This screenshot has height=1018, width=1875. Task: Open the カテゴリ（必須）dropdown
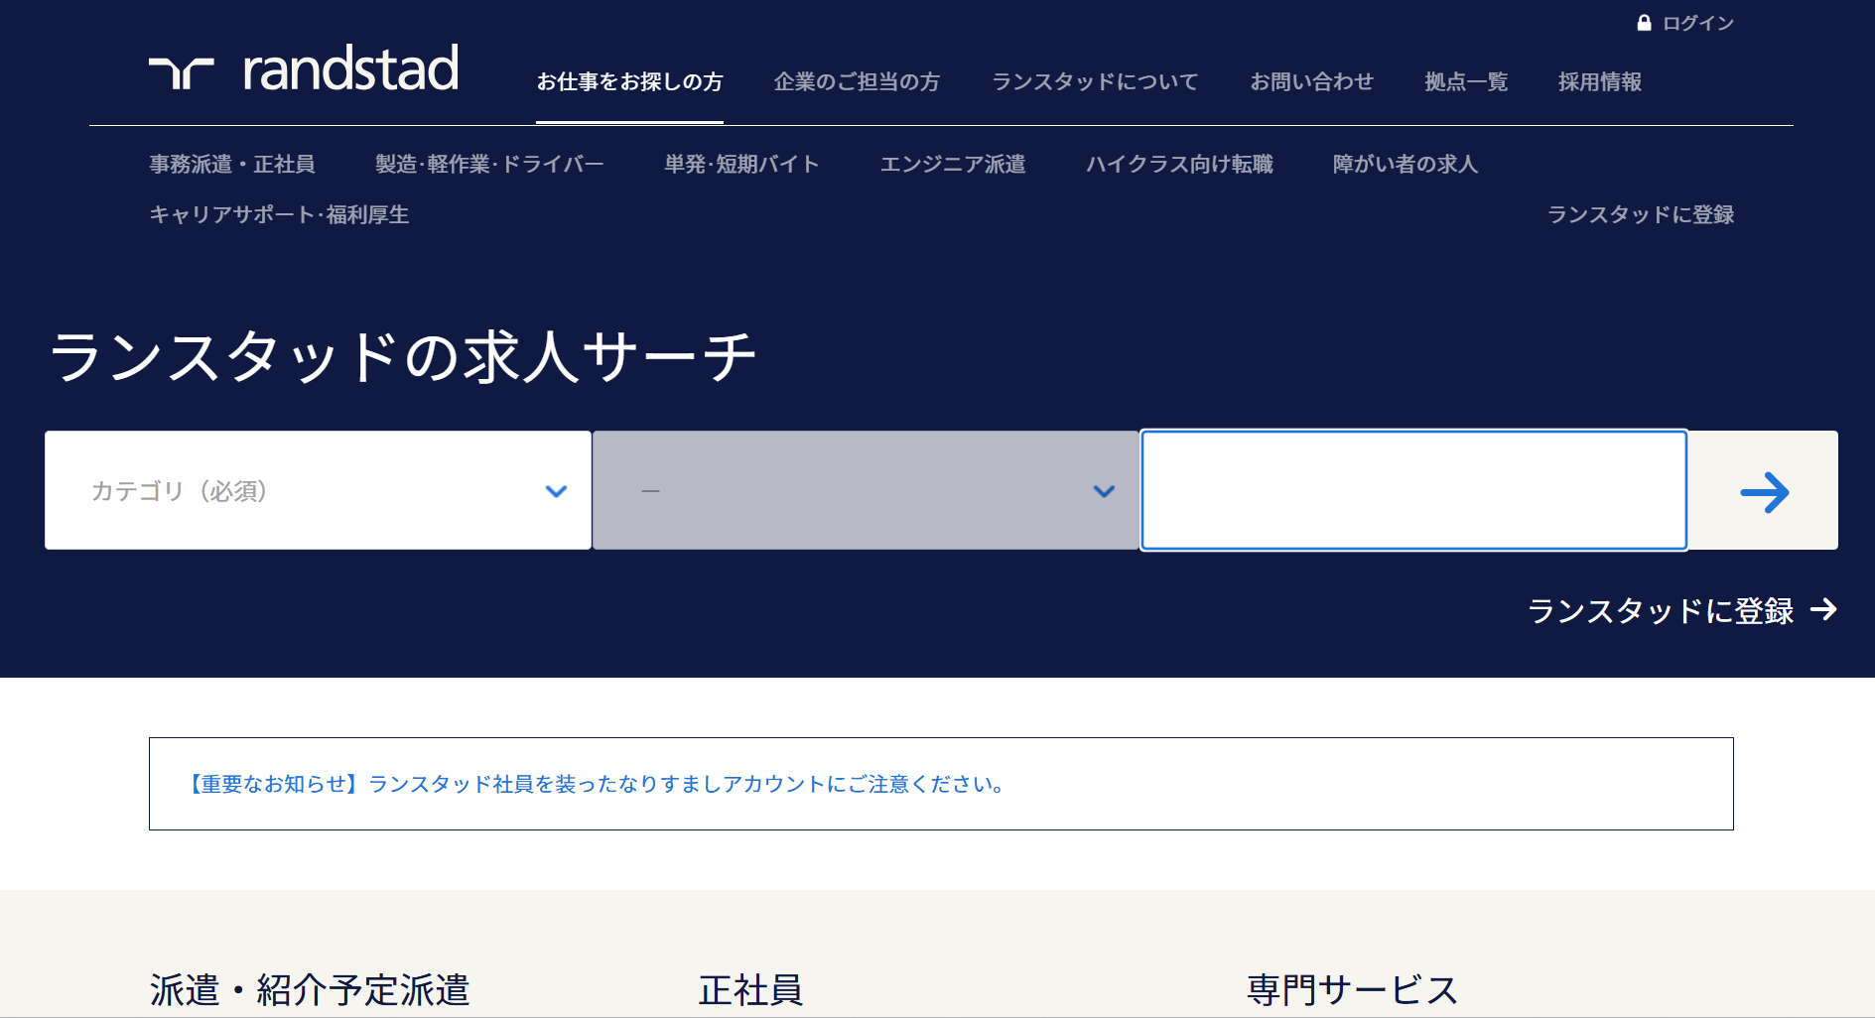coord(318,490)
